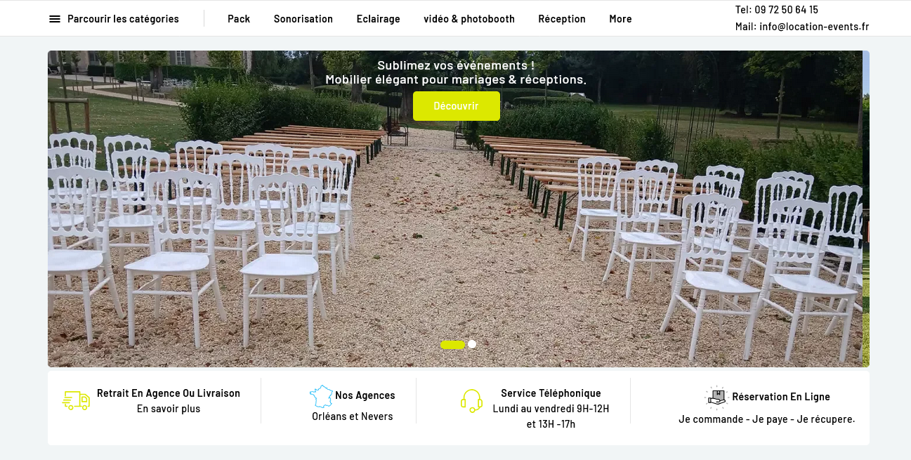
Task: Click the yellow delivery truck icon
Action: (x=76, y=400)
